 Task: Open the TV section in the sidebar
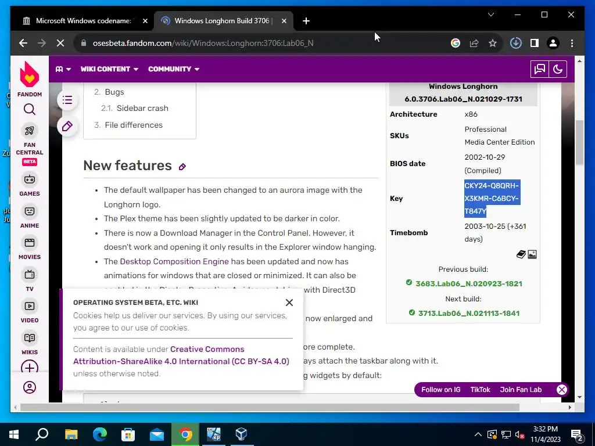click(30, 280)
